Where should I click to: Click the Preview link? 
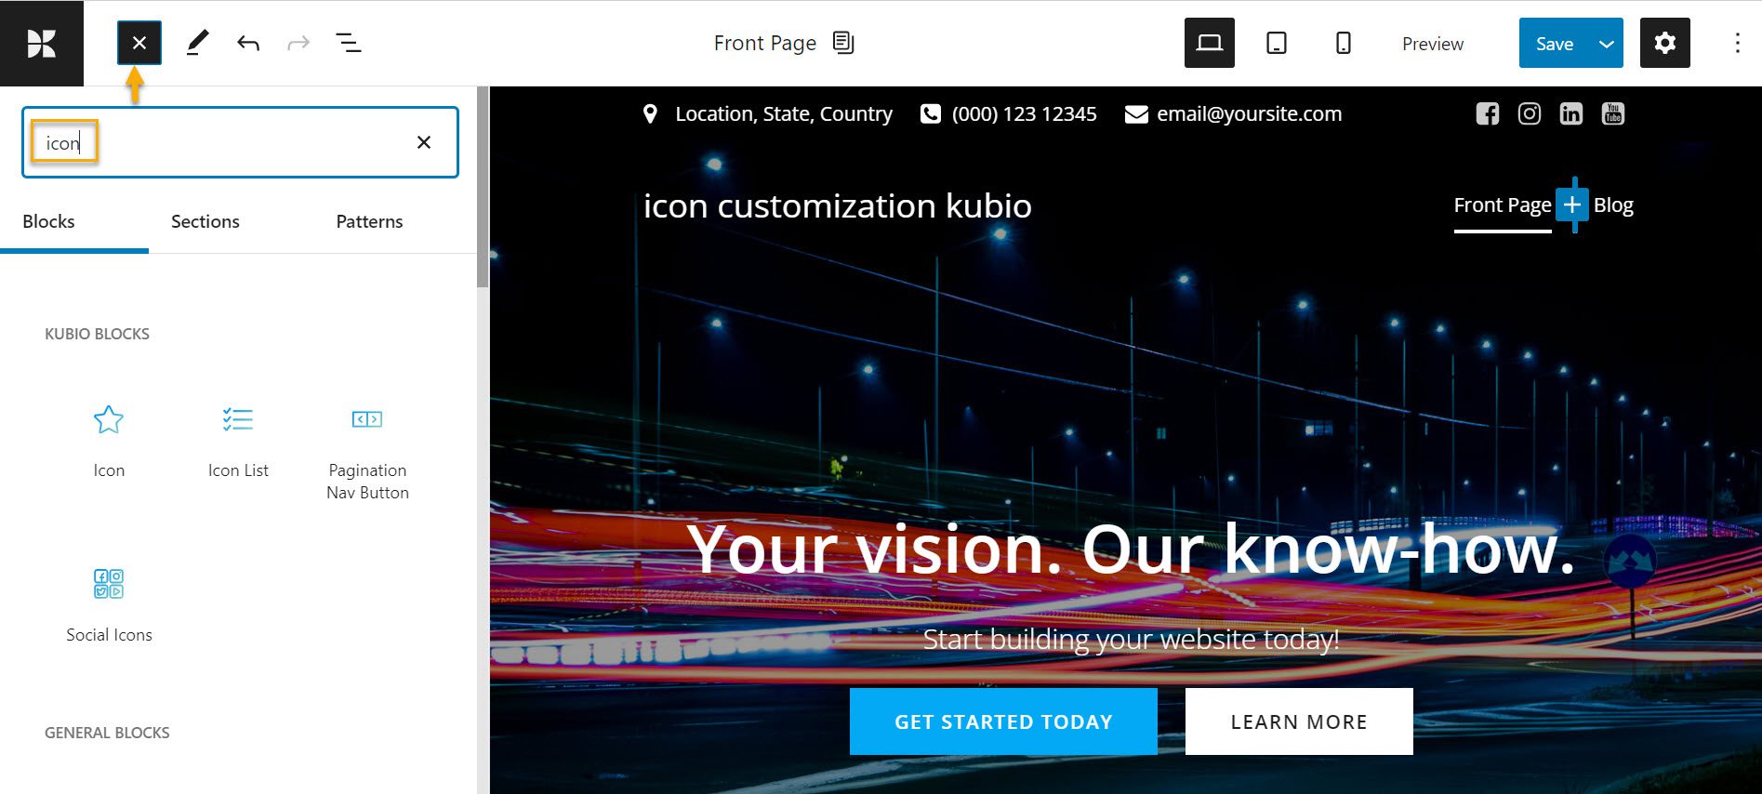tap(1433, 44)
